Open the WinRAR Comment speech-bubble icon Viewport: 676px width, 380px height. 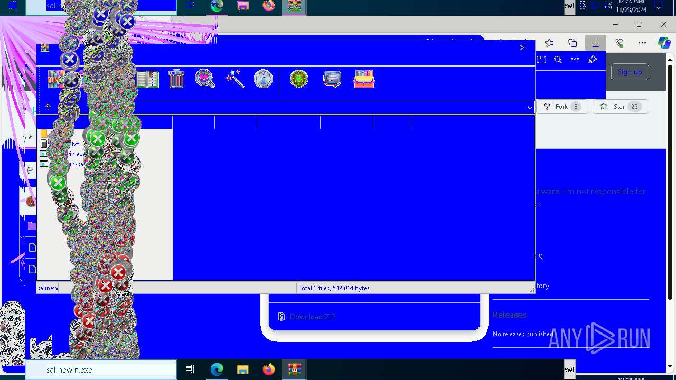[332, 79]
